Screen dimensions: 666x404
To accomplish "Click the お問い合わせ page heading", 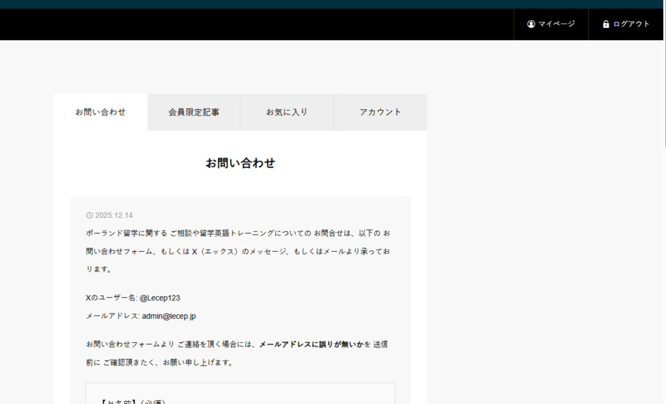I will pos(240,163).
